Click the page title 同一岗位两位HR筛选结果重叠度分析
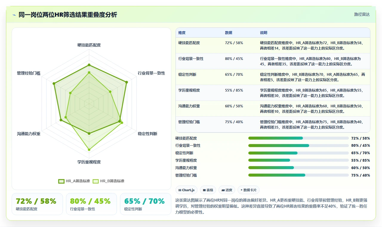This screenshot has width=382, height=227. pyautogui.click(x=68, y=15)
